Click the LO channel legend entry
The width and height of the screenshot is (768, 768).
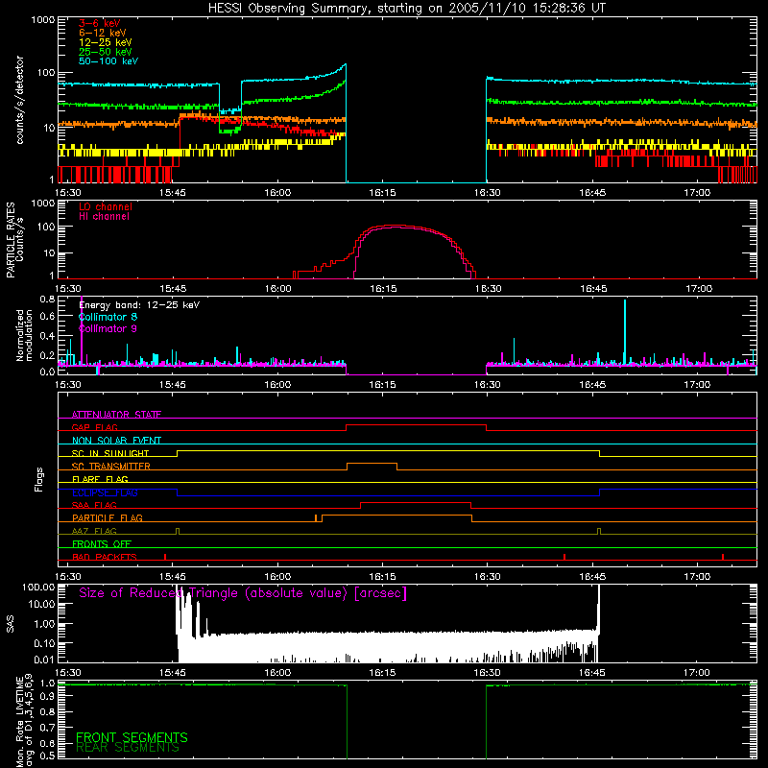[106, 206]
